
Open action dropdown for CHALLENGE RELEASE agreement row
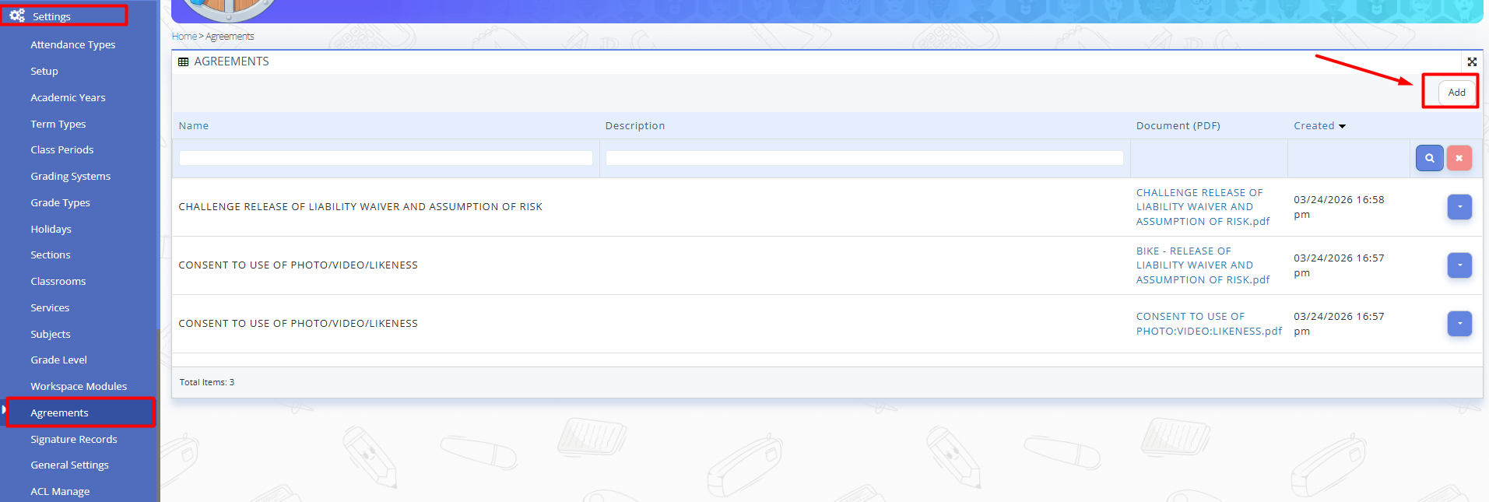(1459, 207)
